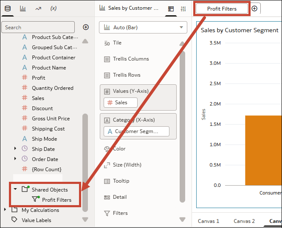
Task: Select the {Row Count} measure
Action: (x=47, y=169)
